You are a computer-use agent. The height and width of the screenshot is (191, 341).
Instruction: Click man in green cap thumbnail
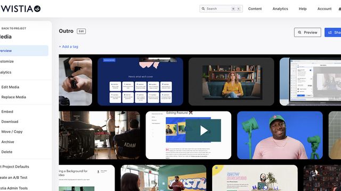point(280,135)
